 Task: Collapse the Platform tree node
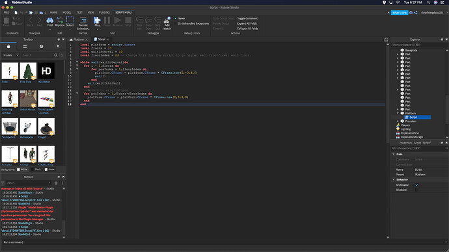[x=398, y=113]
